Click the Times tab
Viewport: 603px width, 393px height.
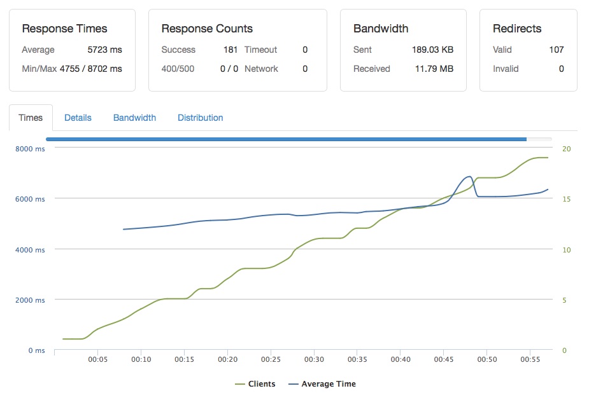31,118
